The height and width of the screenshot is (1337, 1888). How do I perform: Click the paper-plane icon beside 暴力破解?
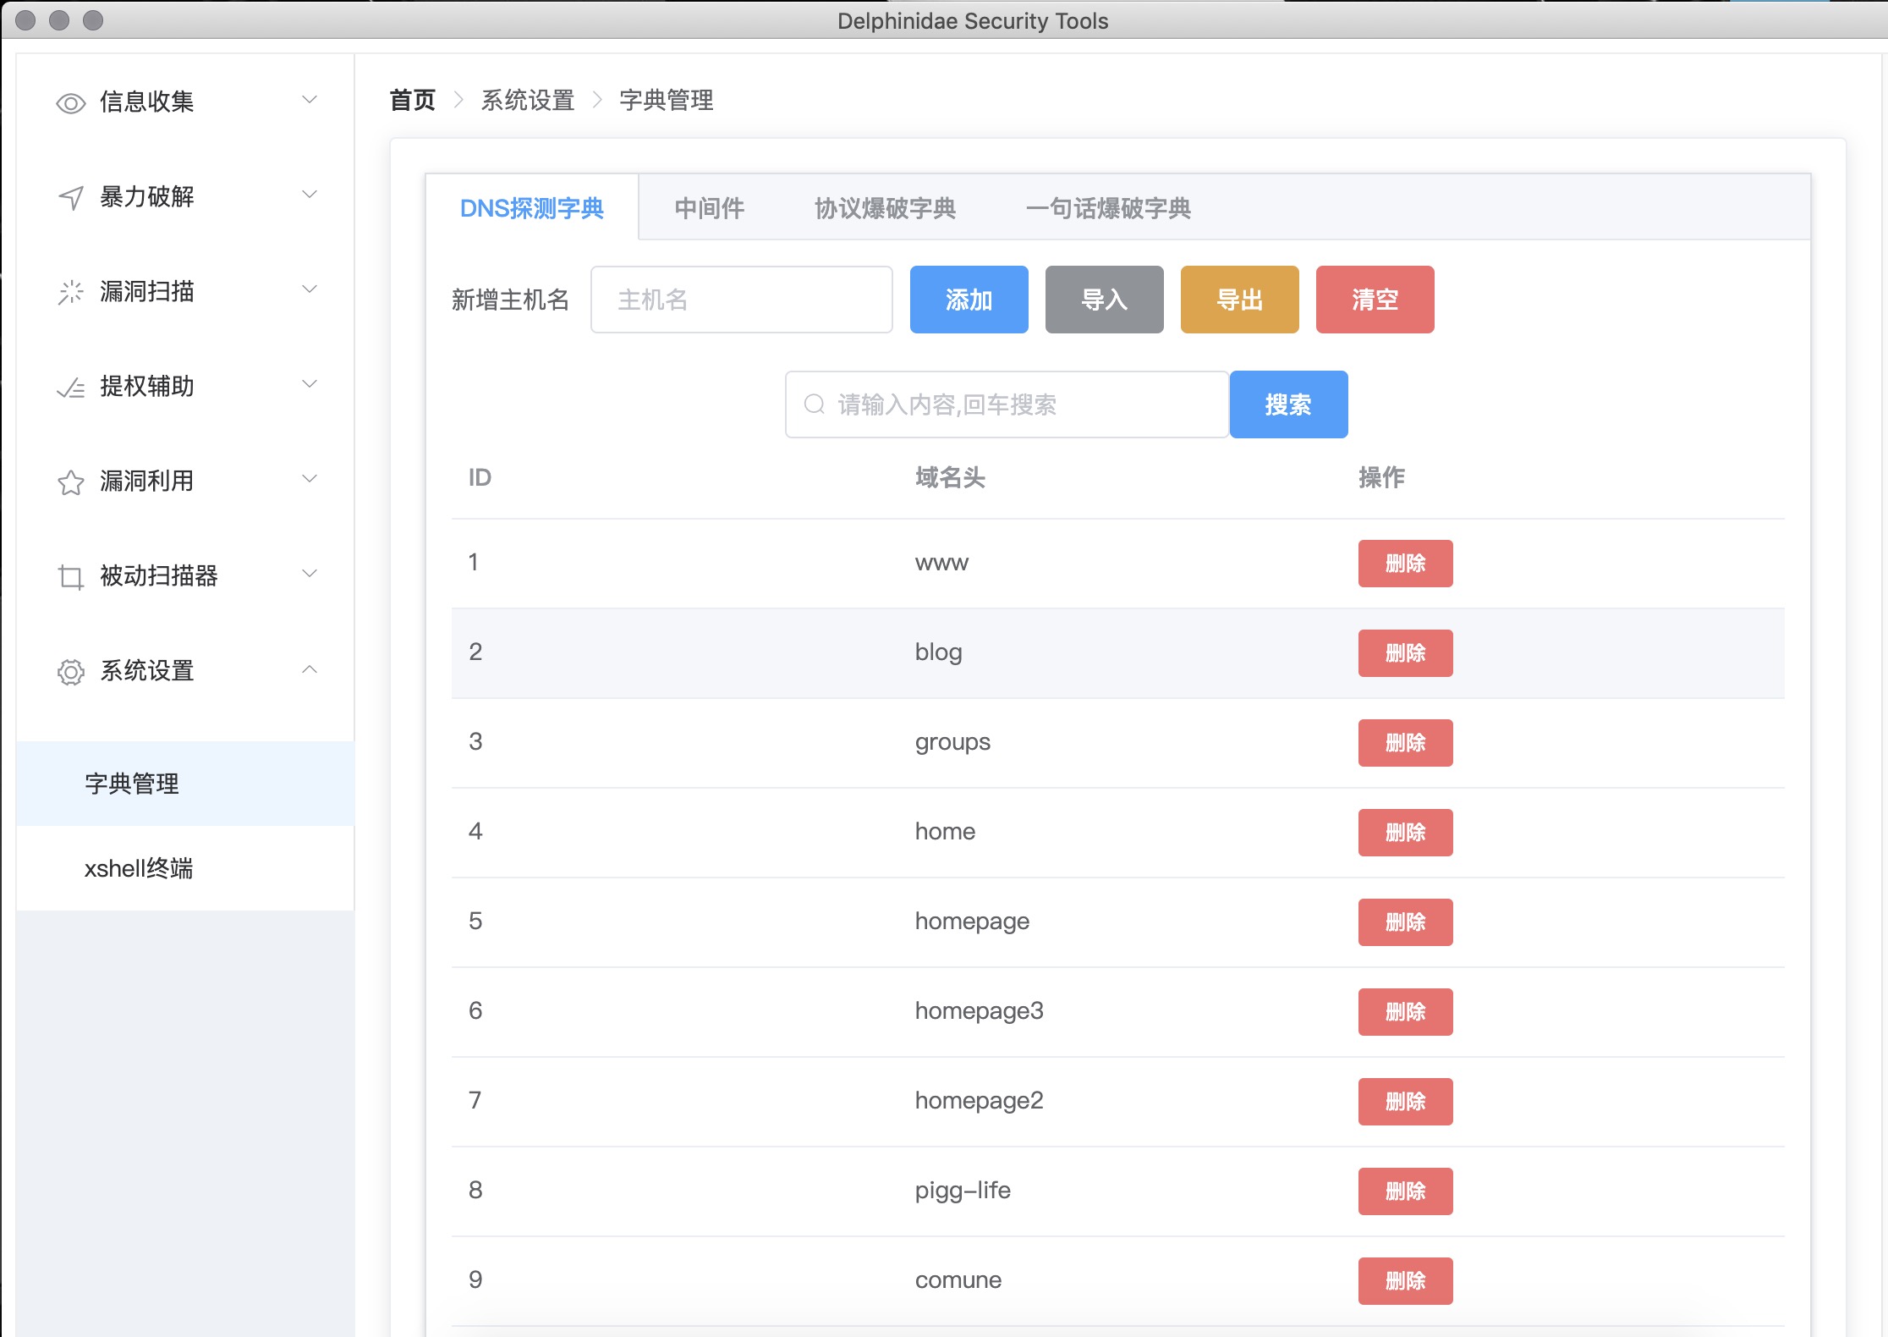point(71,197)
